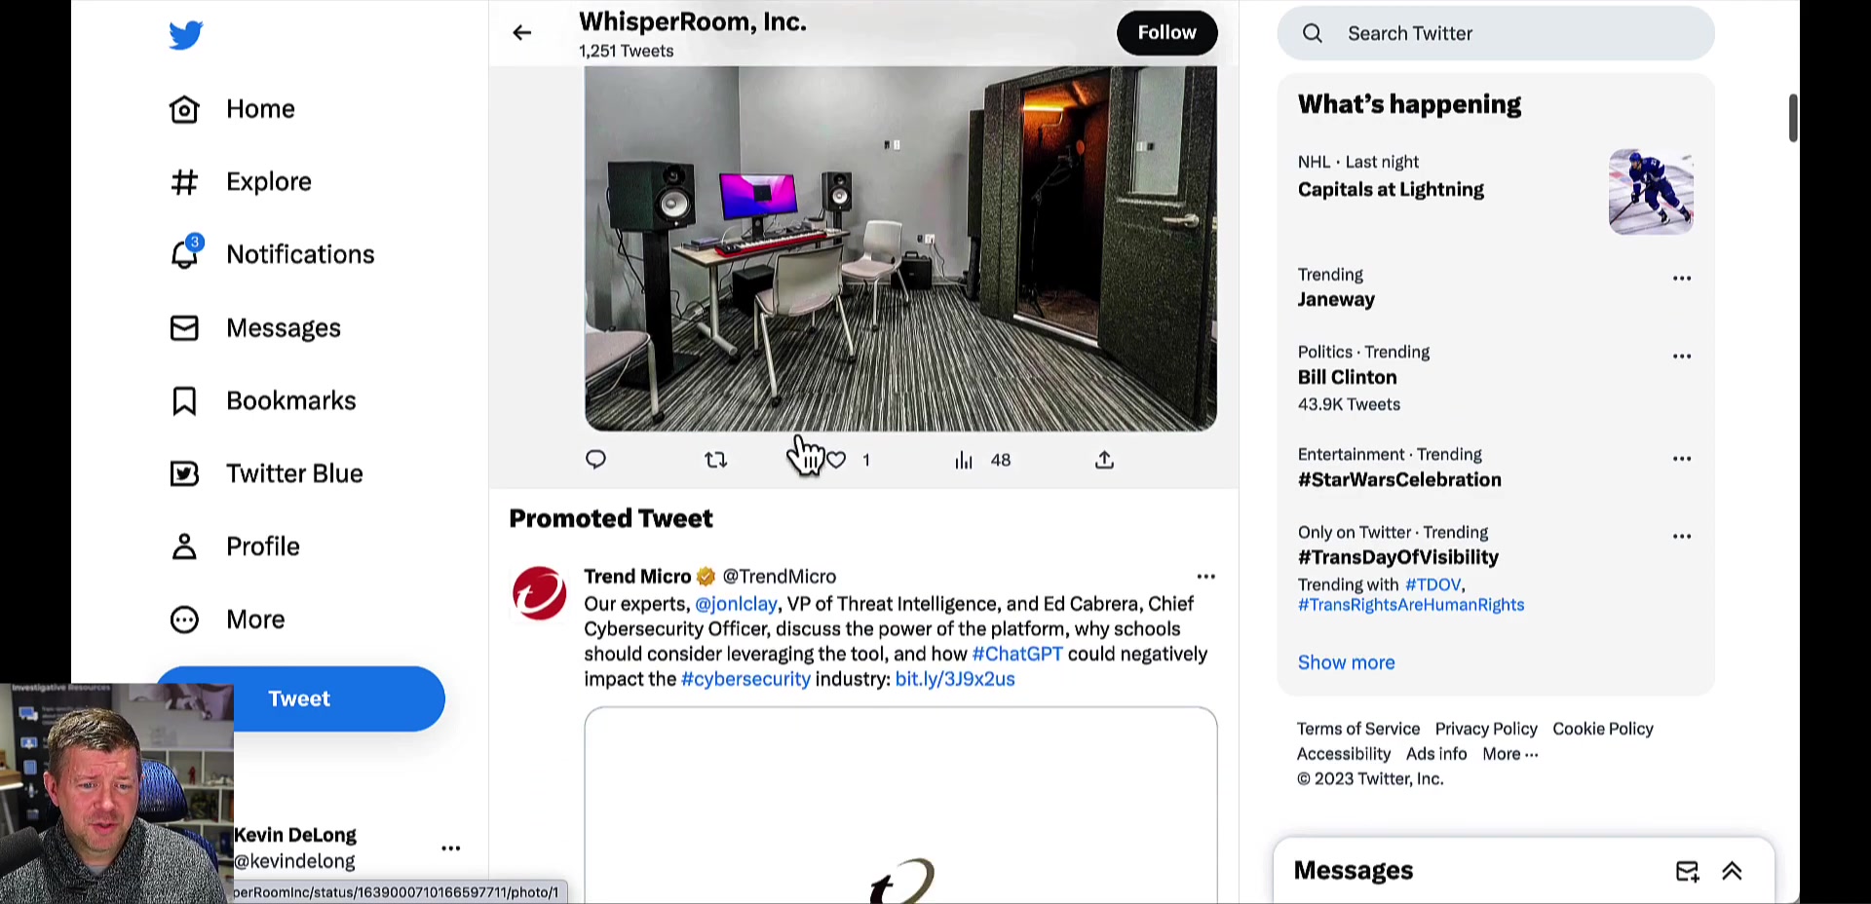Click the Twitter bird logo
Viewport: 1871px width, 904px height.
[186, 35]
